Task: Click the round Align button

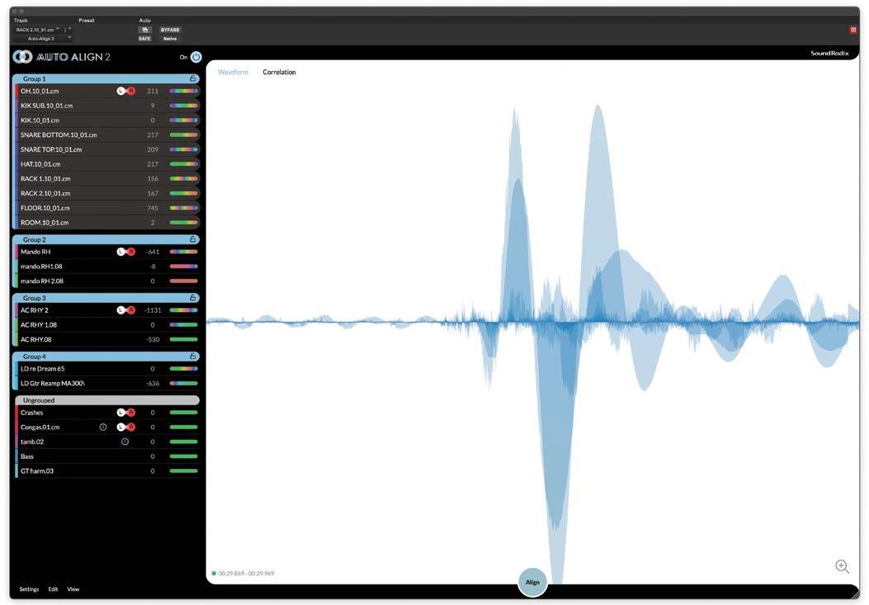Action: point(532,582)
